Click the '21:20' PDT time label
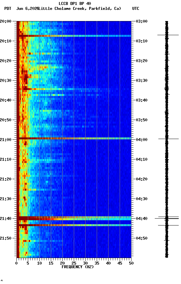 6,179
